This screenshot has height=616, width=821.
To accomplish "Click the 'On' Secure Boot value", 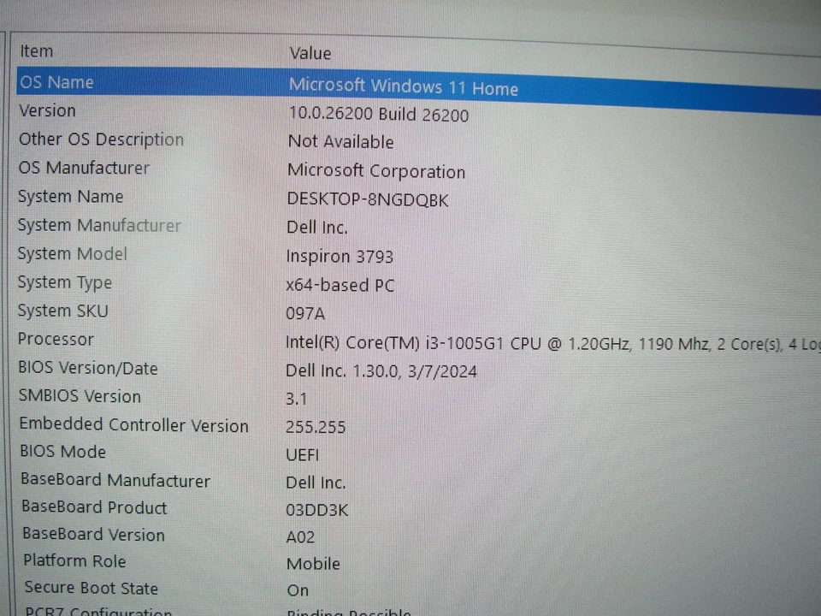I will pyautogui.click(x=298, y=590).
